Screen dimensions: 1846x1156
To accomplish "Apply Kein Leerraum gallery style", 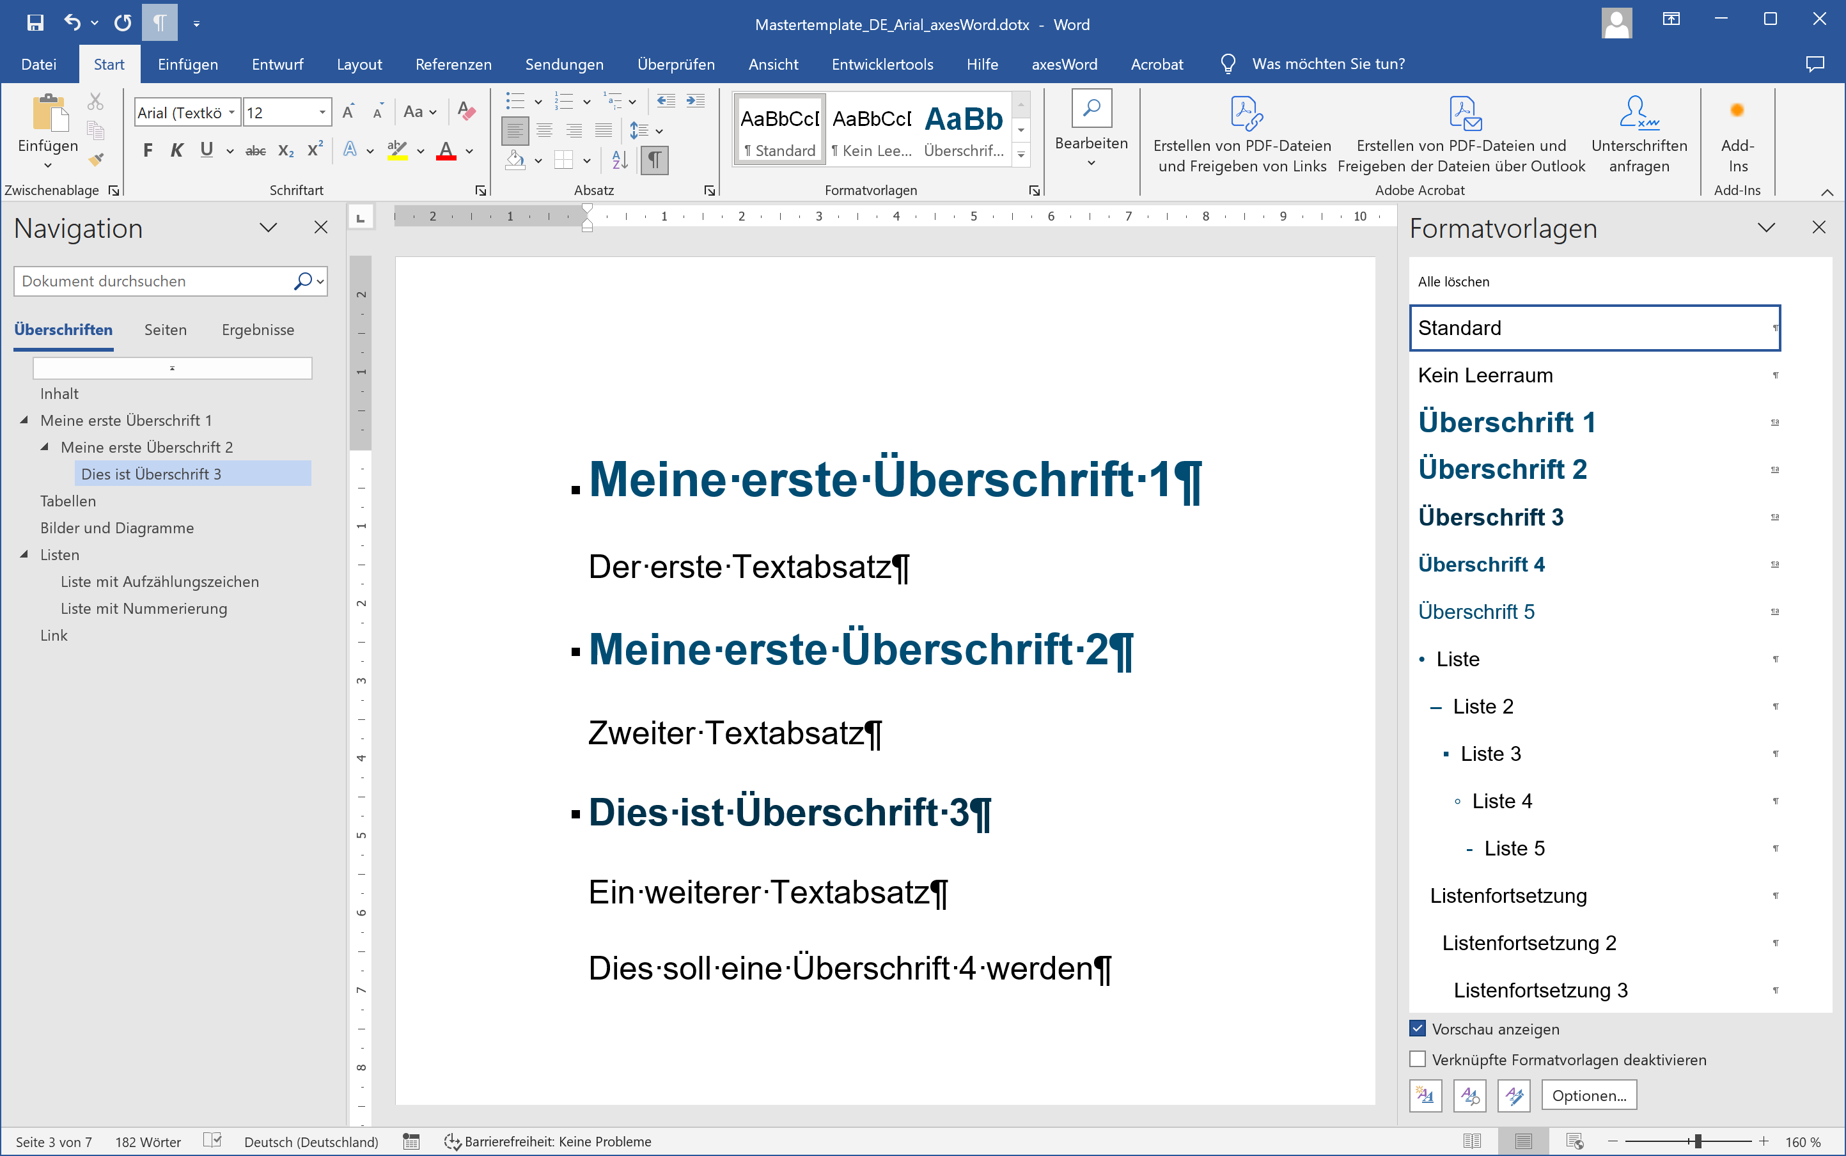I will coord(872,129).
